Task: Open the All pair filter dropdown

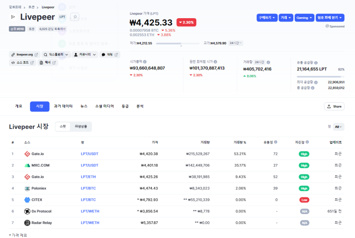Action: 338,127
